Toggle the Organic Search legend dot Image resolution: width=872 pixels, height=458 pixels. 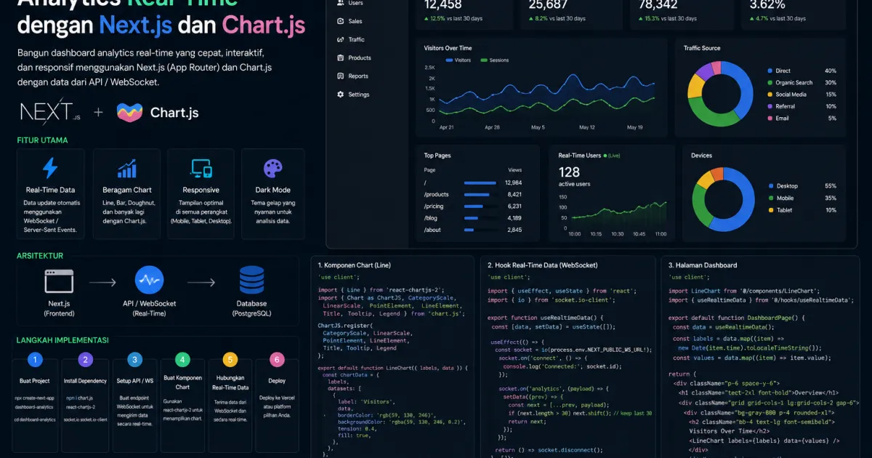tap(770, 83)
